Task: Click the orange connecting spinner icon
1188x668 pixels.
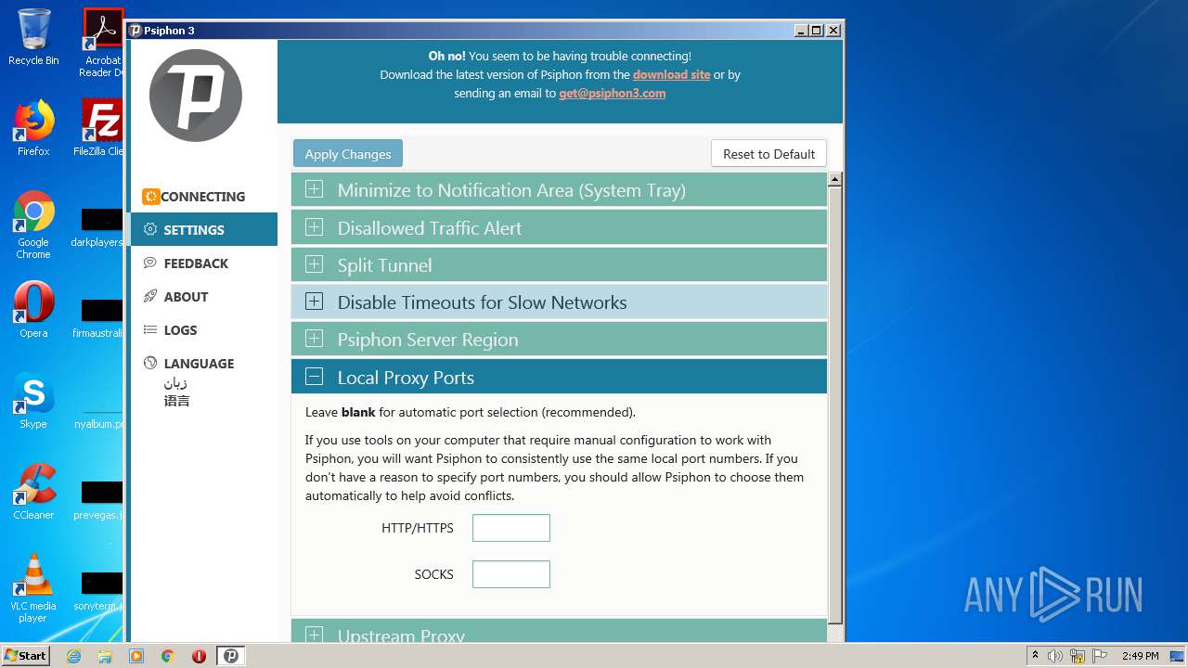Action: [150, 197]
